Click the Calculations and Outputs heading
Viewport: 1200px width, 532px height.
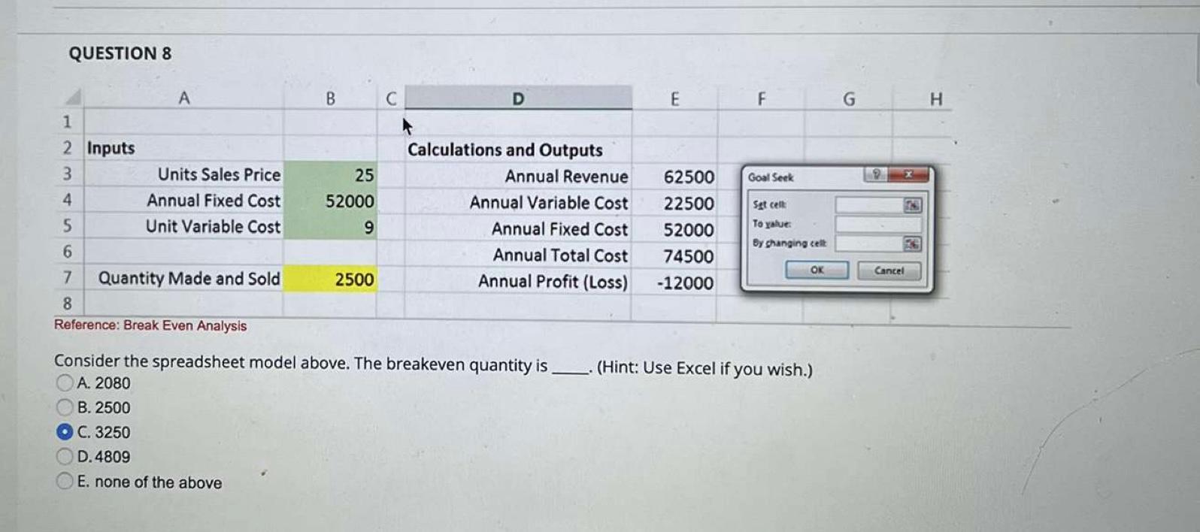click(505, 150)
